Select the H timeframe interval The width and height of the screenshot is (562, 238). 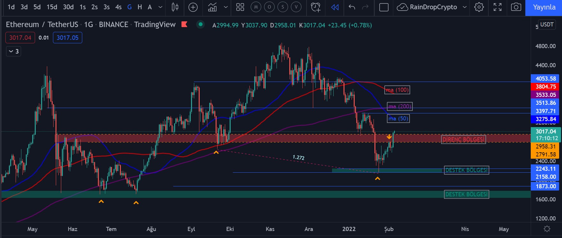[140, 7]
